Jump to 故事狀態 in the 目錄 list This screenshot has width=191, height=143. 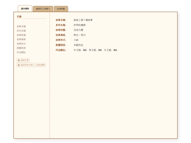(x=21, y=35)
